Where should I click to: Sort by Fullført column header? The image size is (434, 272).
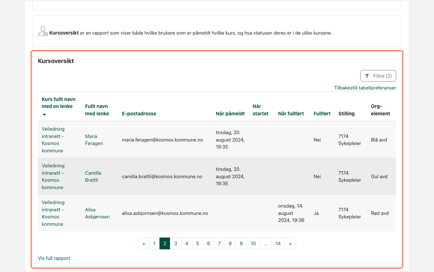322,113
